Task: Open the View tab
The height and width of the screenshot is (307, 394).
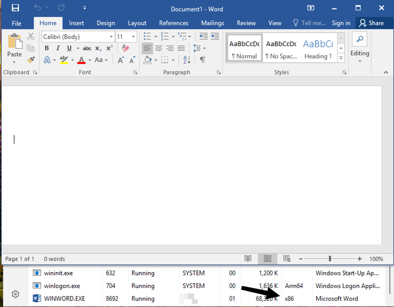Action: (274, 23)
